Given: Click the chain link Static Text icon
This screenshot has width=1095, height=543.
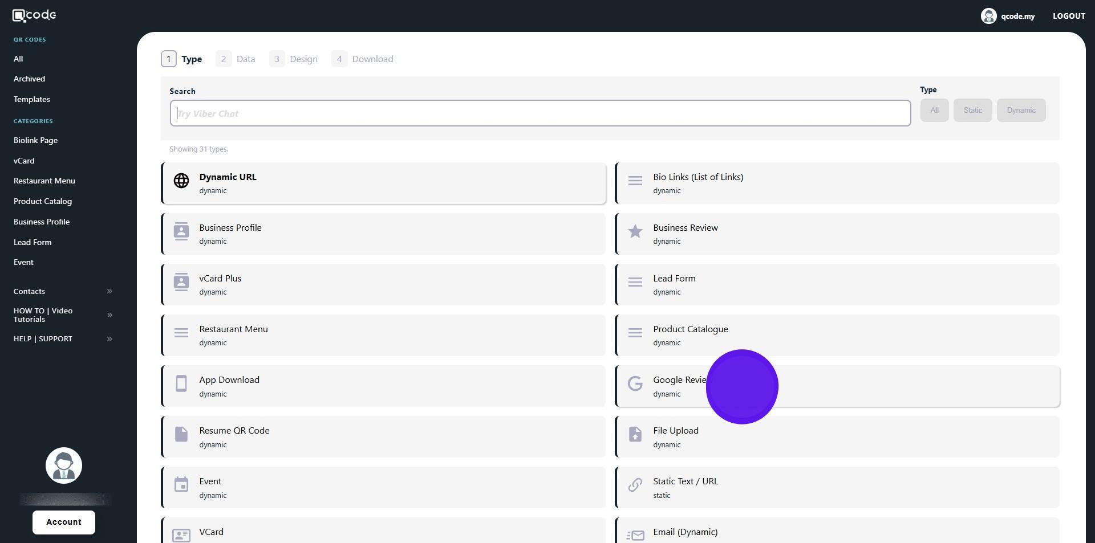Looking at the screenshot, I should tap(635, 485).
